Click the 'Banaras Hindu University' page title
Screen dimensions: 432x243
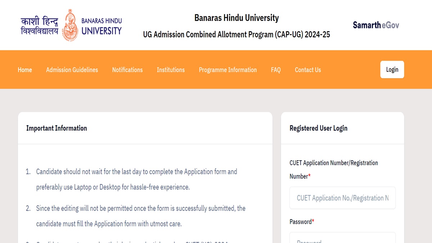coord(237,18)
